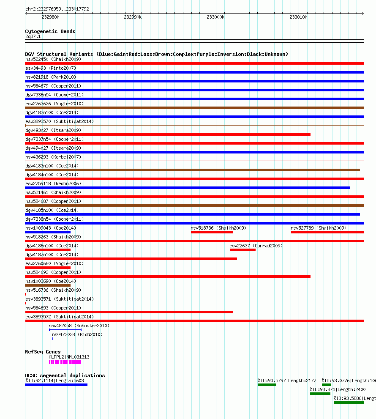Select %ID:93.875|Length:2400 duplication label

(338, 389)
